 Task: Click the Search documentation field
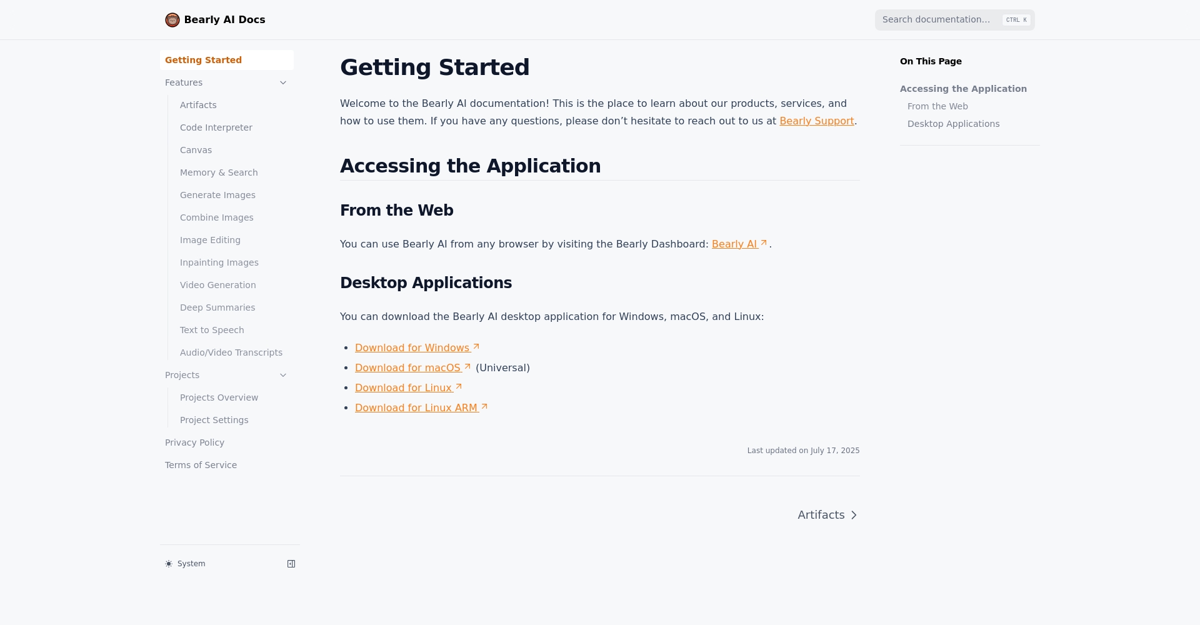pyautogui.click(x=954, y=20)
